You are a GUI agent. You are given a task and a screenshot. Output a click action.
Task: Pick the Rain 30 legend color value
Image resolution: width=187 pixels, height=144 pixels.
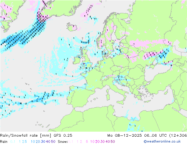[x=43, y=142]
